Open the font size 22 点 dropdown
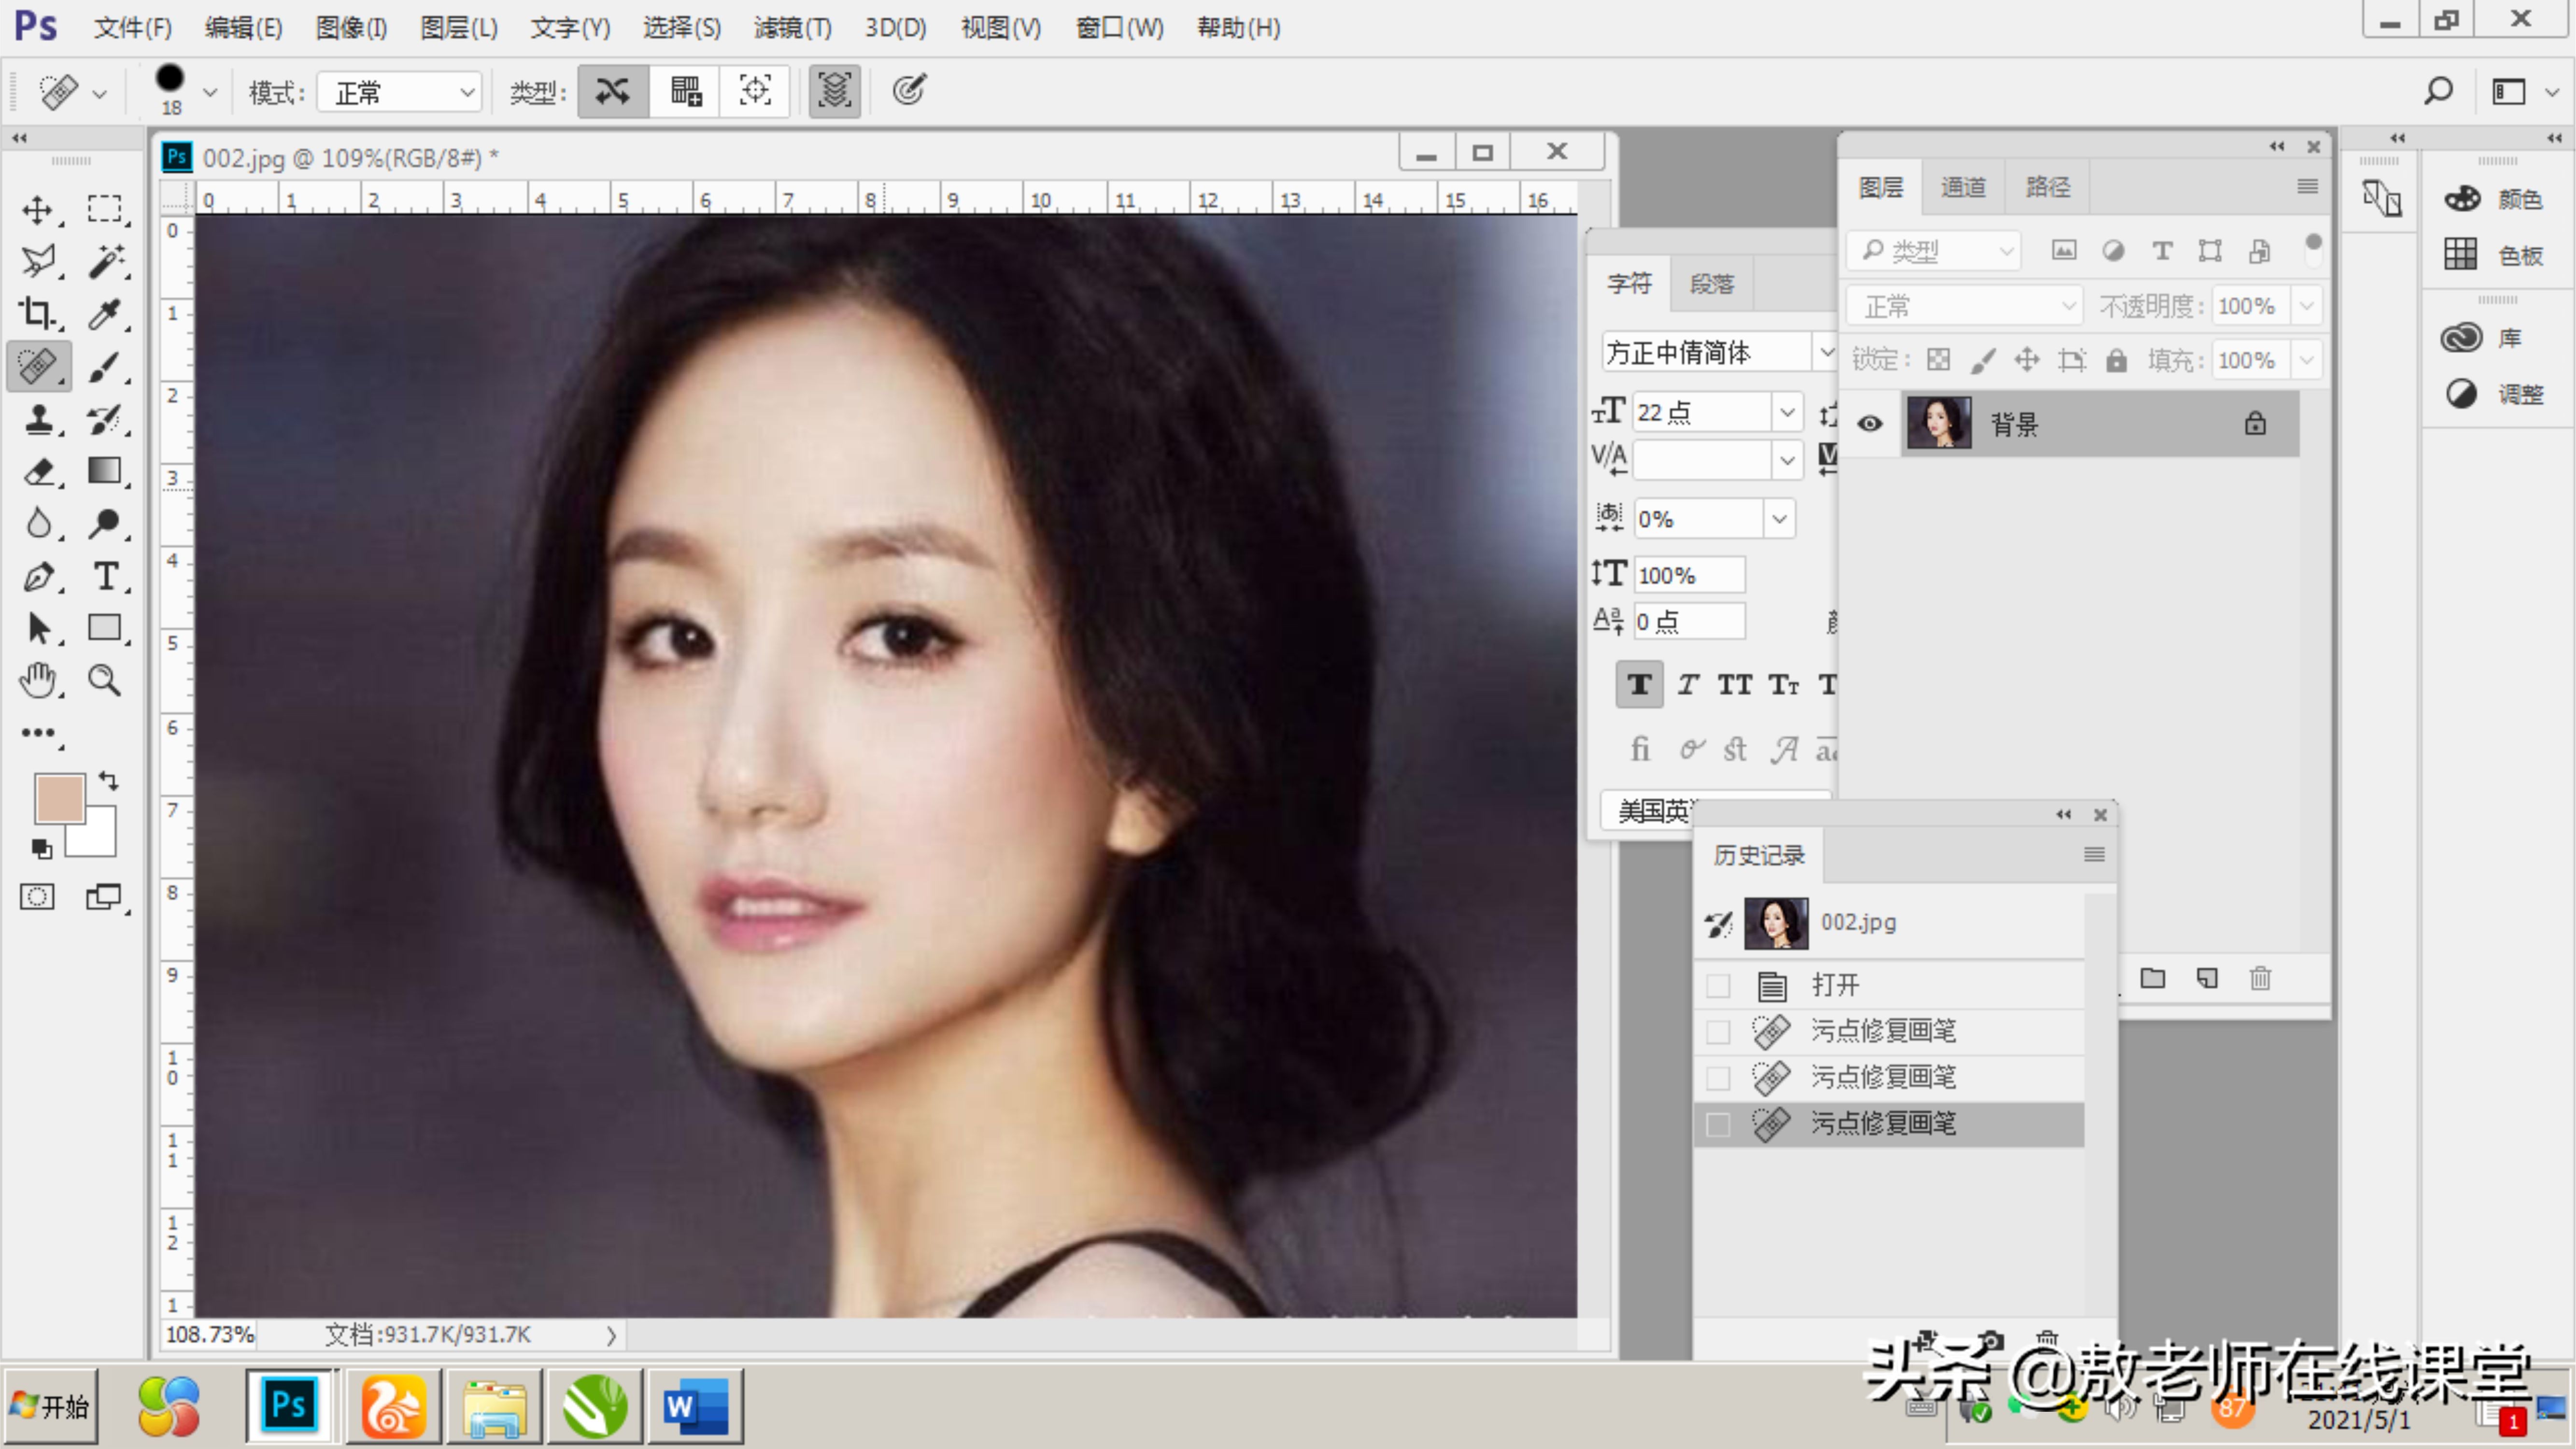 pyautogui.click(x=1786, y=412)
